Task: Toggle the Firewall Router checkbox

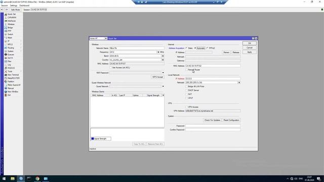Action: (x=187, y=70)
